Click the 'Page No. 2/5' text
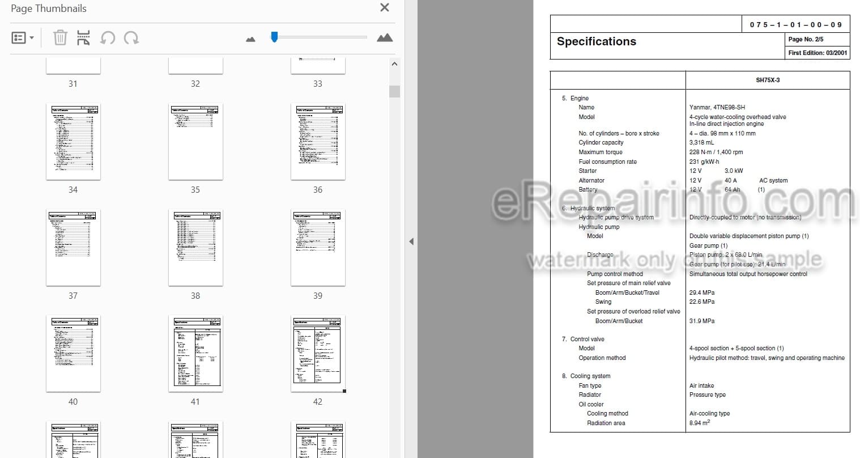Screen dimensions: 860x458 click(x=806, y=39)
